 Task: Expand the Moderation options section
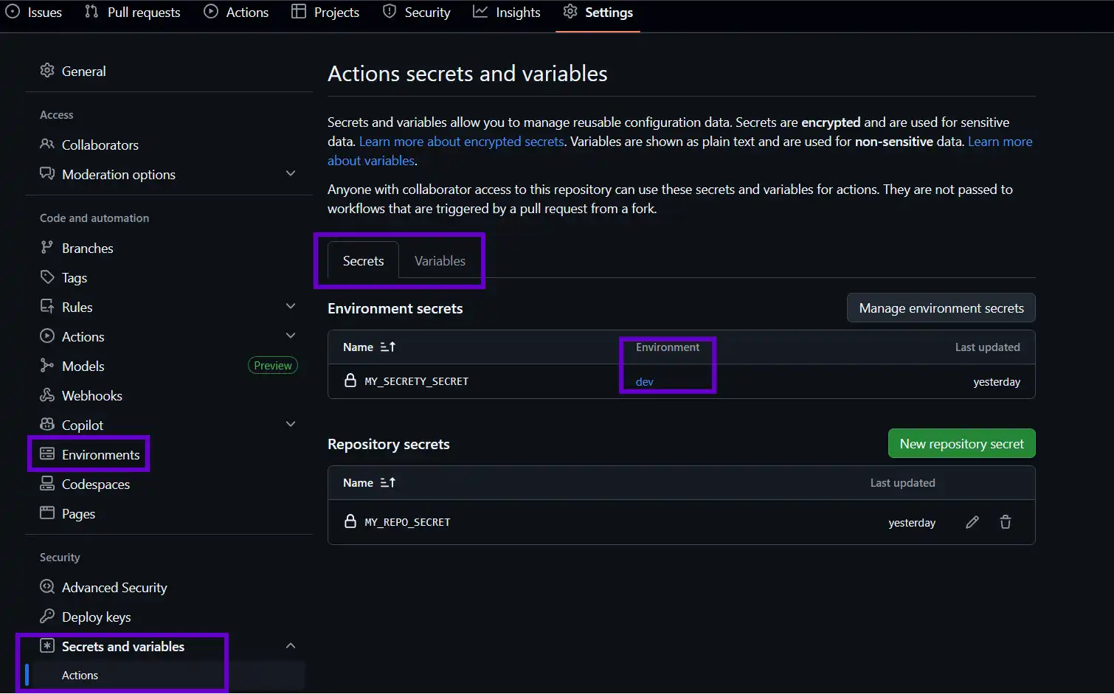291,174
